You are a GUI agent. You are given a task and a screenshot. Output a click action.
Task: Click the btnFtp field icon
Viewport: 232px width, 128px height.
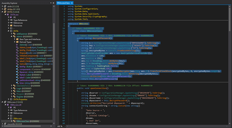[x=17, y=66]
